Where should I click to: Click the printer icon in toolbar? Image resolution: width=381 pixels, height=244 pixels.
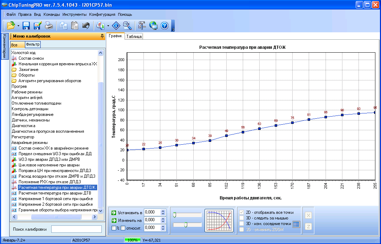[x=48, y=26]
